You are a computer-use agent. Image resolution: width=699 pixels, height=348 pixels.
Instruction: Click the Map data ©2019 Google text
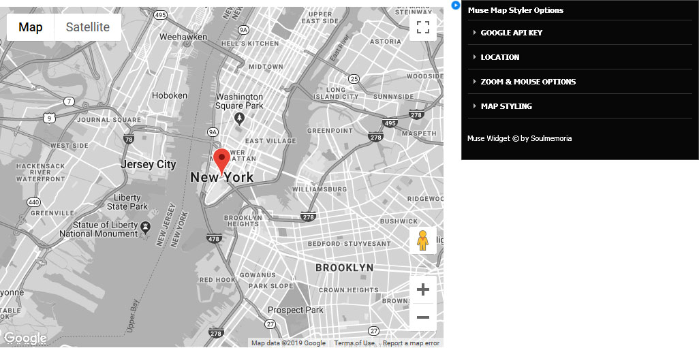point(288,343)
